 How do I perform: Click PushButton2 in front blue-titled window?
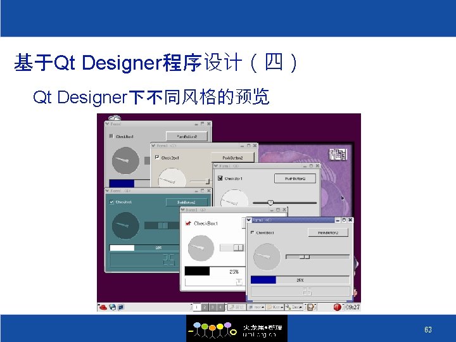click(x=328, y=232)
